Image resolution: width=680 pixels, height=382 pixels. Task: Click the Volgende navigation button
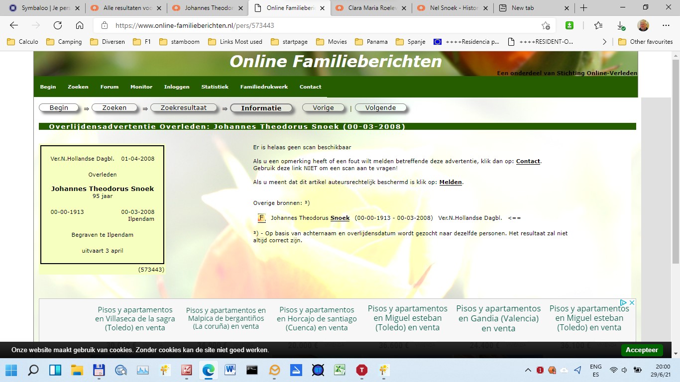(380, 108)
